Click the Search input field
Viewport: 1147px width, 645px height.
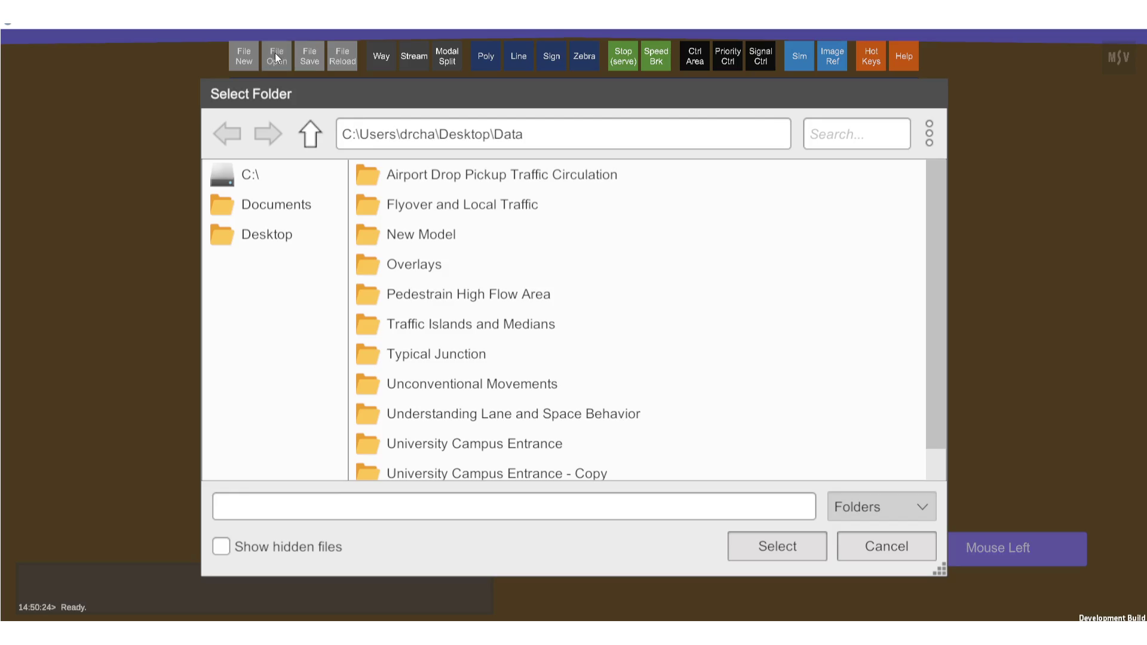[856, 134]
